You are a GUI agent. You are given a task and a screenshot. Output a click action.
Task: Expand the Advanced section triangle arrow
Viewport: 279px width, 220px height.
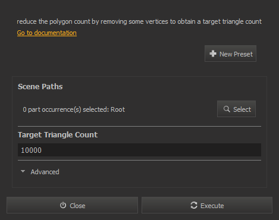point(23,171)
